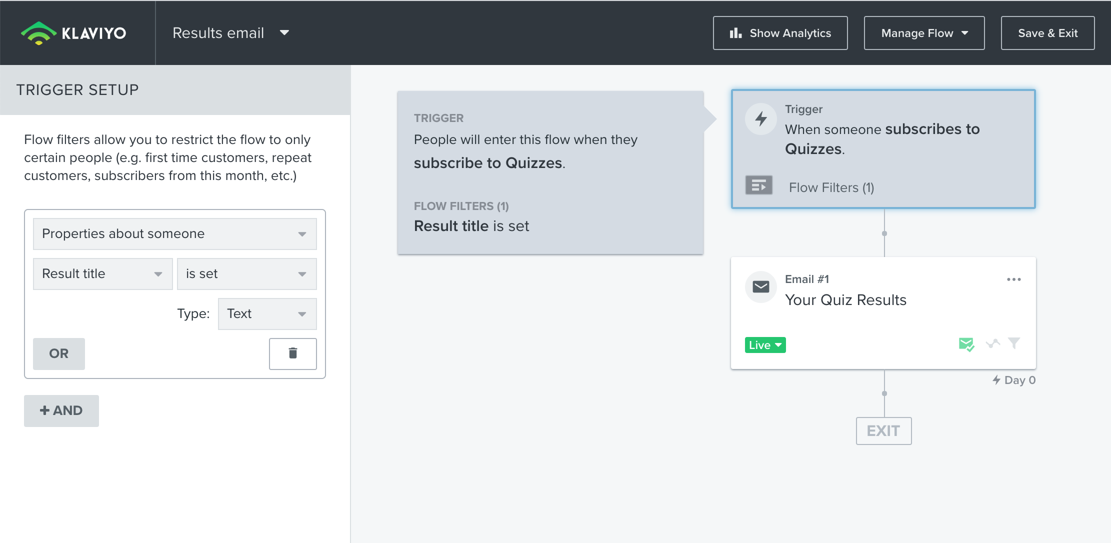The width and height of the screenshot is (1111, 543).
Task: Click Save & Exit
Action: click(1047, 33)
